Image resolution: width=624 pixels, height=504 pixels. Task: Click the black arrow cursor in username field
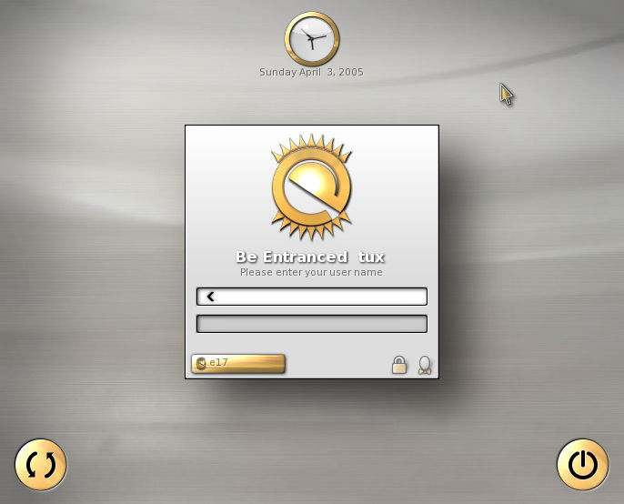click(211, 297)
